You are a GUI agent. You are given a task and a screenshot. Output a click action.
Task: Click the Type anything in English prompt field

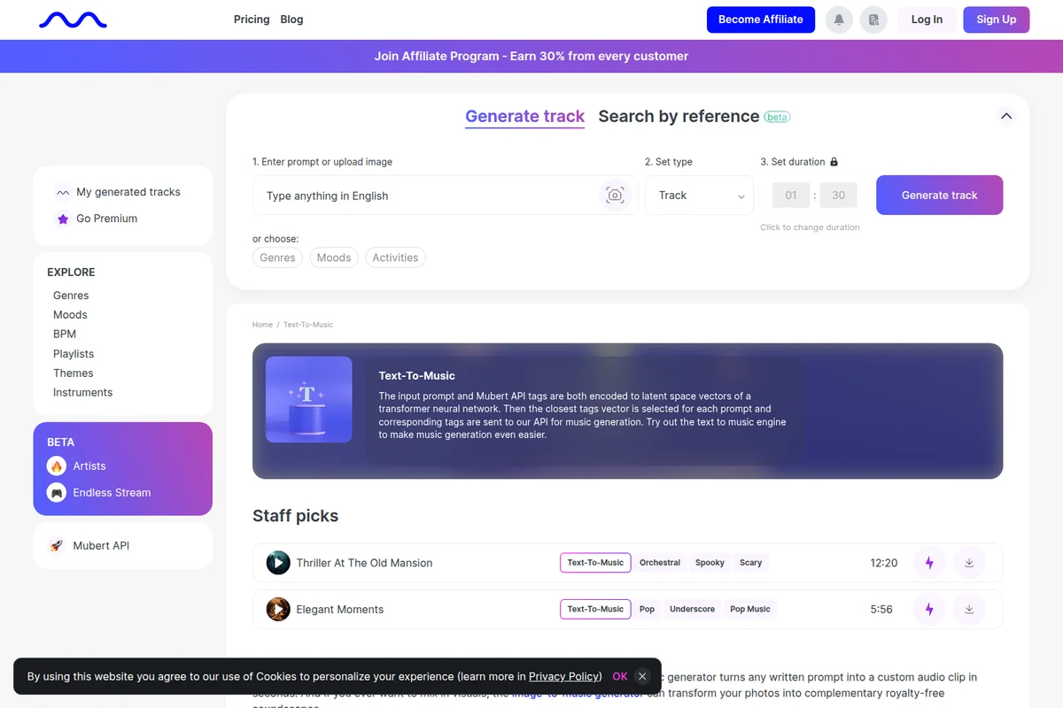(399, 195)
